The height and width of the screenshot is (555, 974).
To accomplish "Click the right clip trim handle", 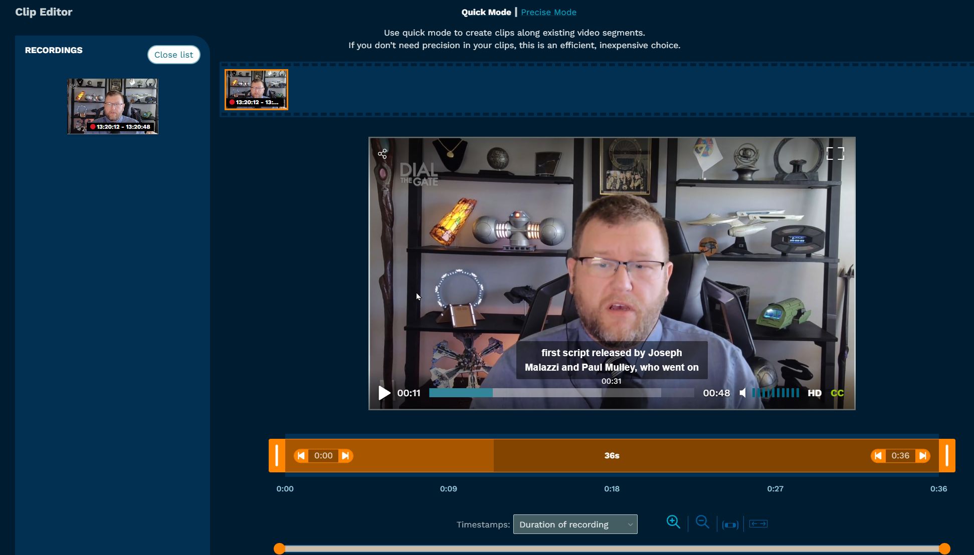I will point(947,456).
